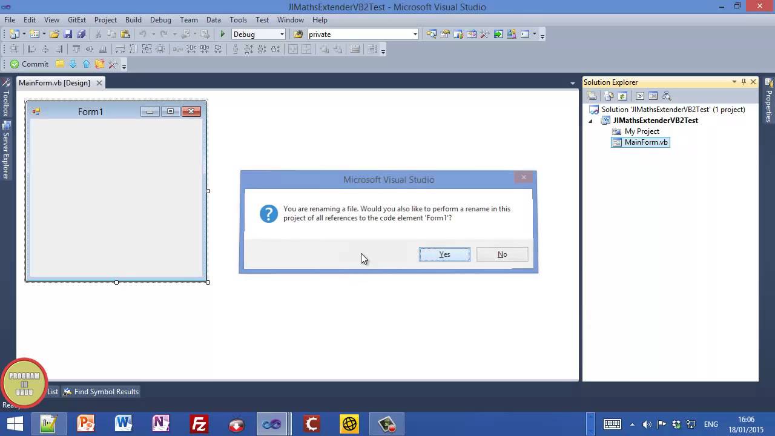Click the Commit button
775x436 pixels.
(x=29, y=64)
